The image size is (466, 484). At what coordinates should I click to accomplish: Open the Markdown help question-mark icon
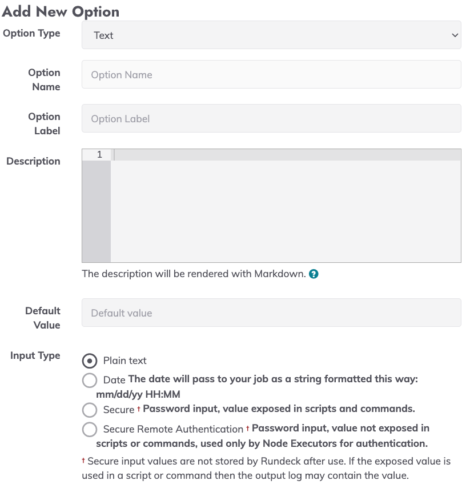click(x=314, y=274)
